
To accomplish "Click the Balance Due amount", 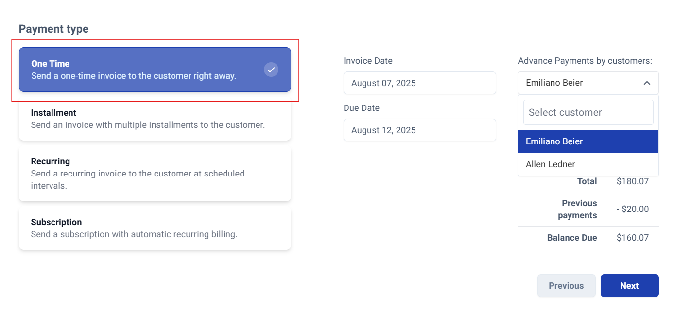I will (633, 237).
